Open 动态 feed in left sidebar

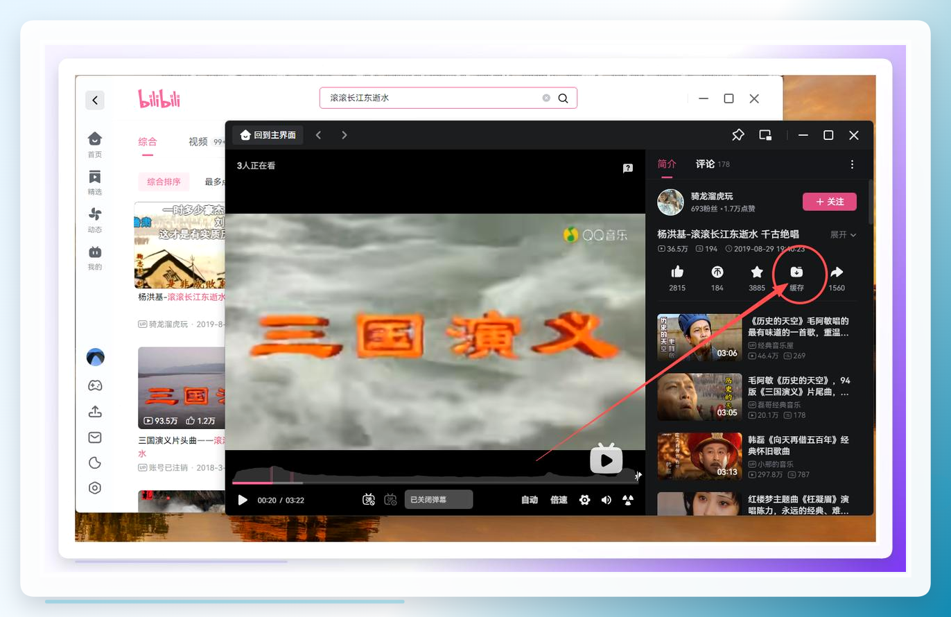click(x=95, y=220)
